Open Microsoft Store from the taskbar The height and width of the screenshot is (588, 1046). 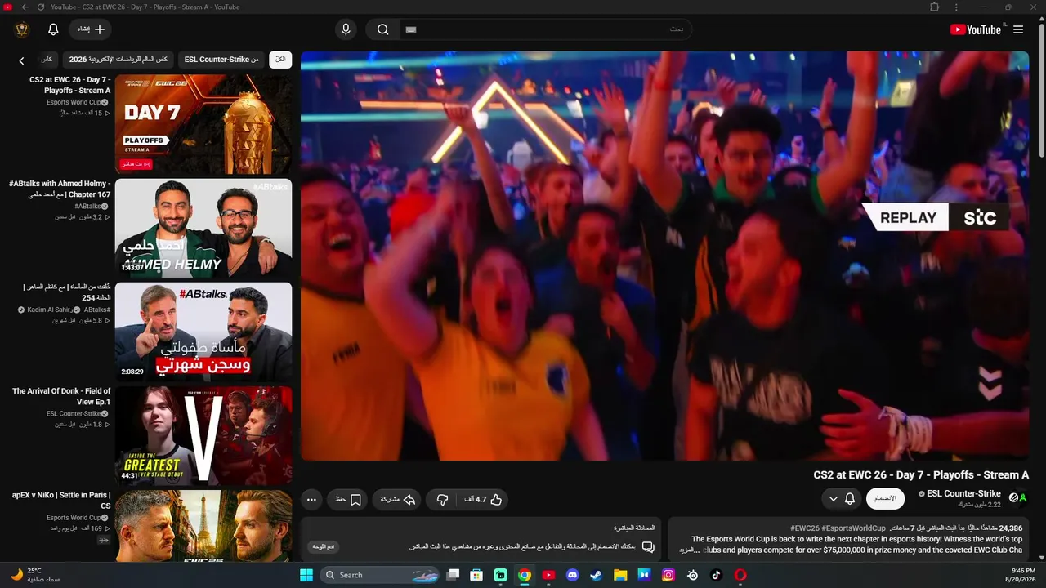(x=476, y=575)
